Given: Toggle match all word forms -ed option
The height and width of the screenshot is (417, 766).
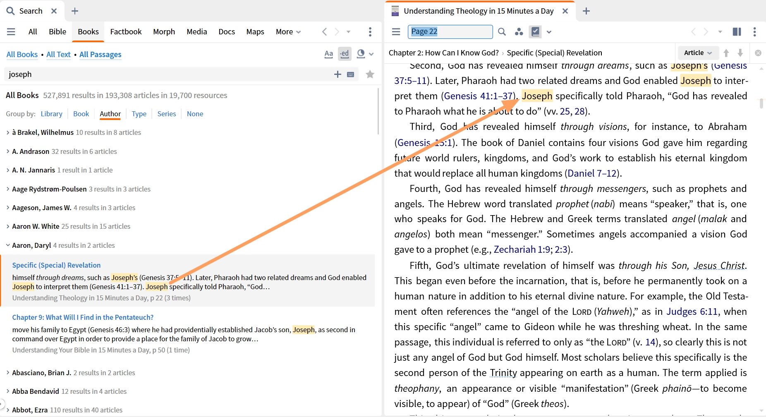Looking at the screenshot, I should coord(345,54).
